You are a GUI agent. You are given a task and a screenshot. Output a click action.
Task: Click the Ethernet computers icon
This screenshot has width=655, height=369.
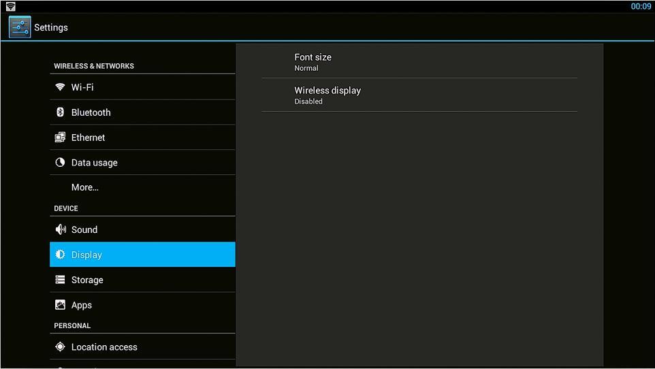[60, 137]
